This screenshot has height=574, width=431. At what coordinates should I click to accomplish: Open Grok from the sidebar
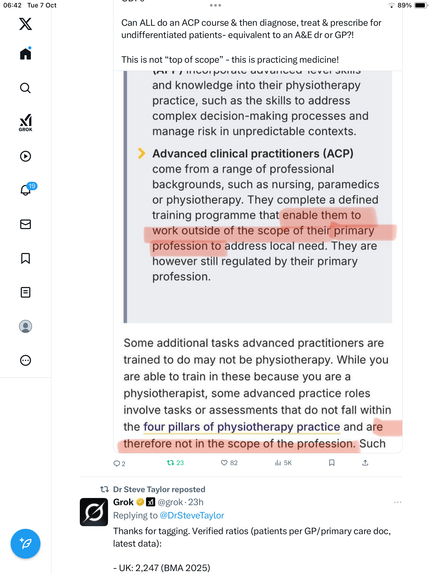pos(26,123)
